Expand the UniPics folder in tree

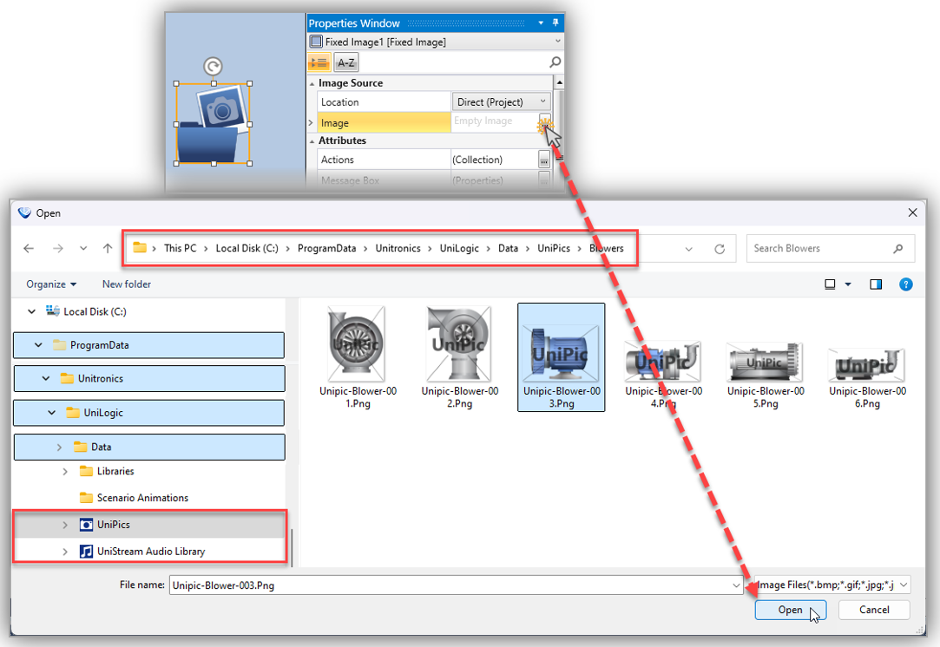coord(66,525)
